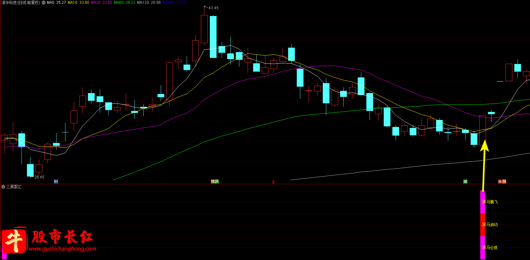Click the red candlestick at the 43.45 high
The image size is (530, 260).
pyautogui.click(x=204, y=29)
